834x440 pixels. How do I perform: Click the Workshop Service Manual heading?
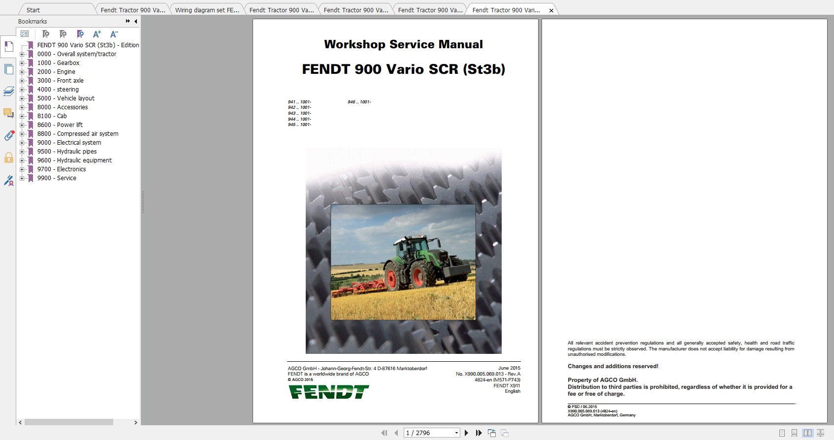[x=403, y=44]
